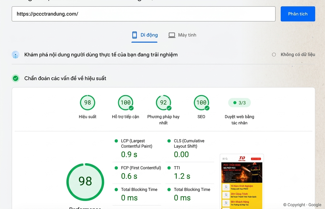Open the Phương pháp hay nhất 92 score gauge
Viewport: 325px width, 209px height.
pyautogui.click(x=163, y=102)
